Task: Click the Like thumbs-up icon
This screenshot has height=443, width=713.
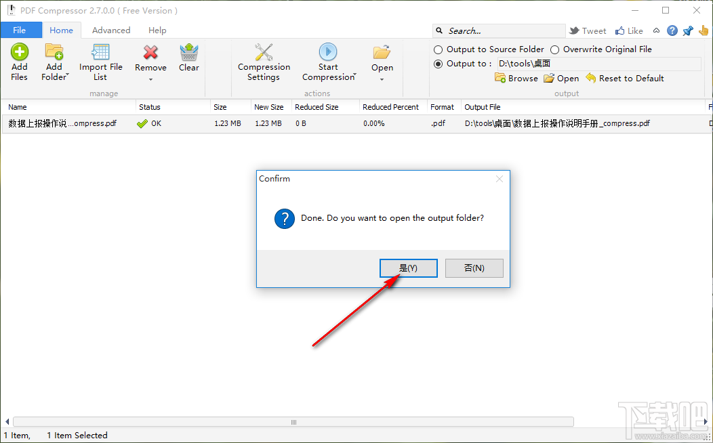Action: tap(619, 30)
